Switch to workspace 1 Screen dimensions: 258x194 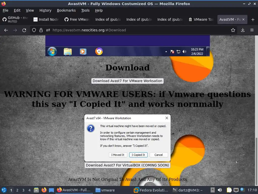(11, 190)
